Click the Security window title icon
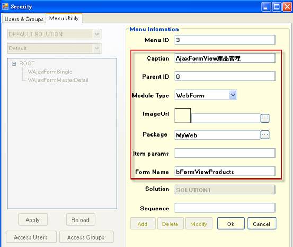The width and height of the screenshot is (293, 247). point(5,6)
